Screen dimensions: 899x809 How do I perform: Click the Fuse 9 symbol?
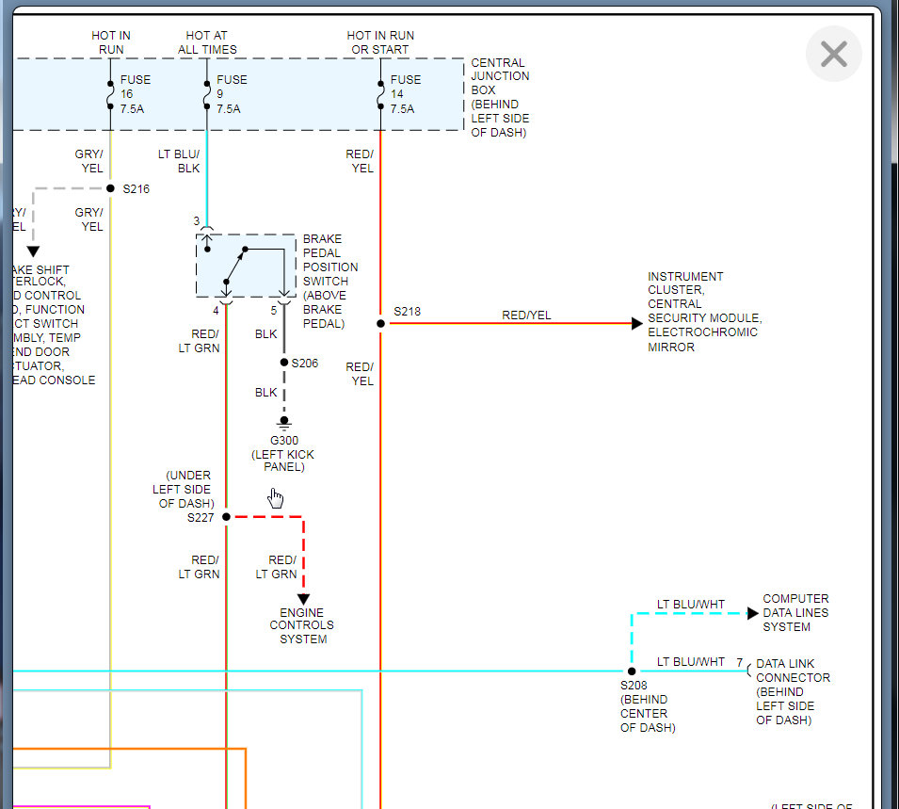[207, 95]
